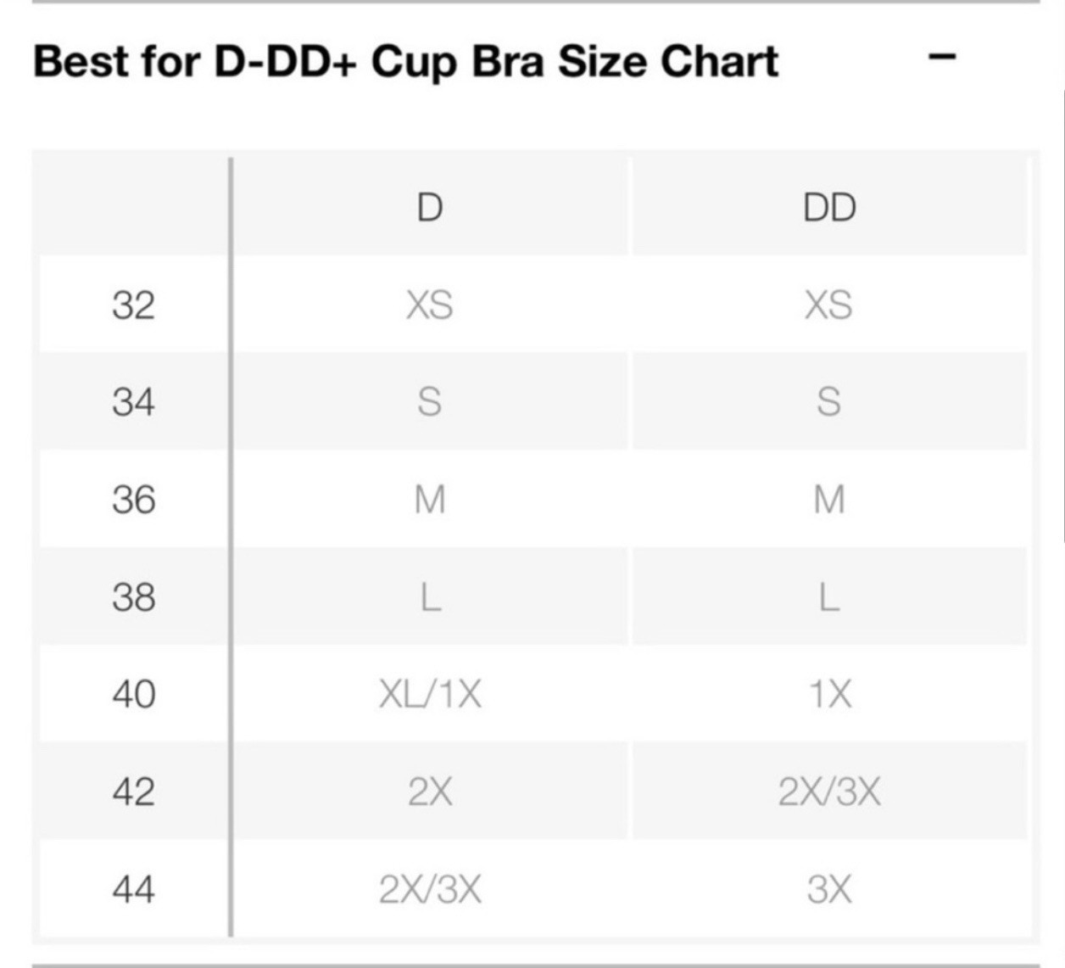The height and width of the screenshot is (968, 1065).
Task: Click band size 32 row label
Action: click(x=133, y=305)
